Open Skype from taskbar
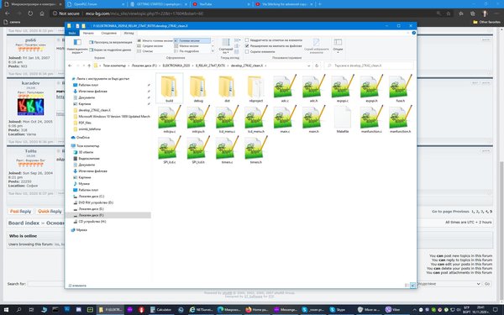504x315 pixels. [338, 309]
